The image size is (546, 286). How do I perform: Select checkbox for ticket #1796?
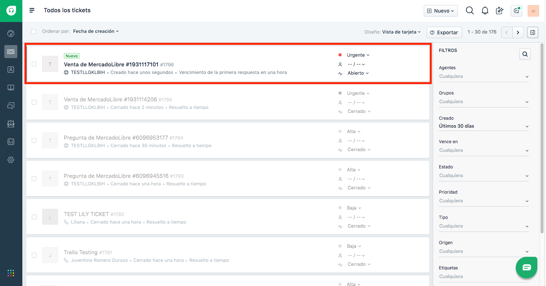(34, 64)
